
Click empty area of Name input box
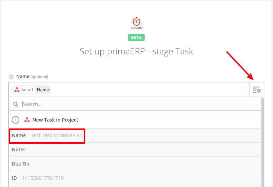(x=150, y=90)
